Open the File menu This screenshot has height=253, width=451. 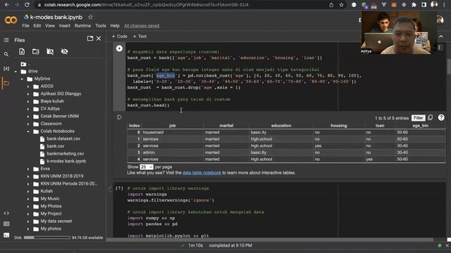click(25, 26)
